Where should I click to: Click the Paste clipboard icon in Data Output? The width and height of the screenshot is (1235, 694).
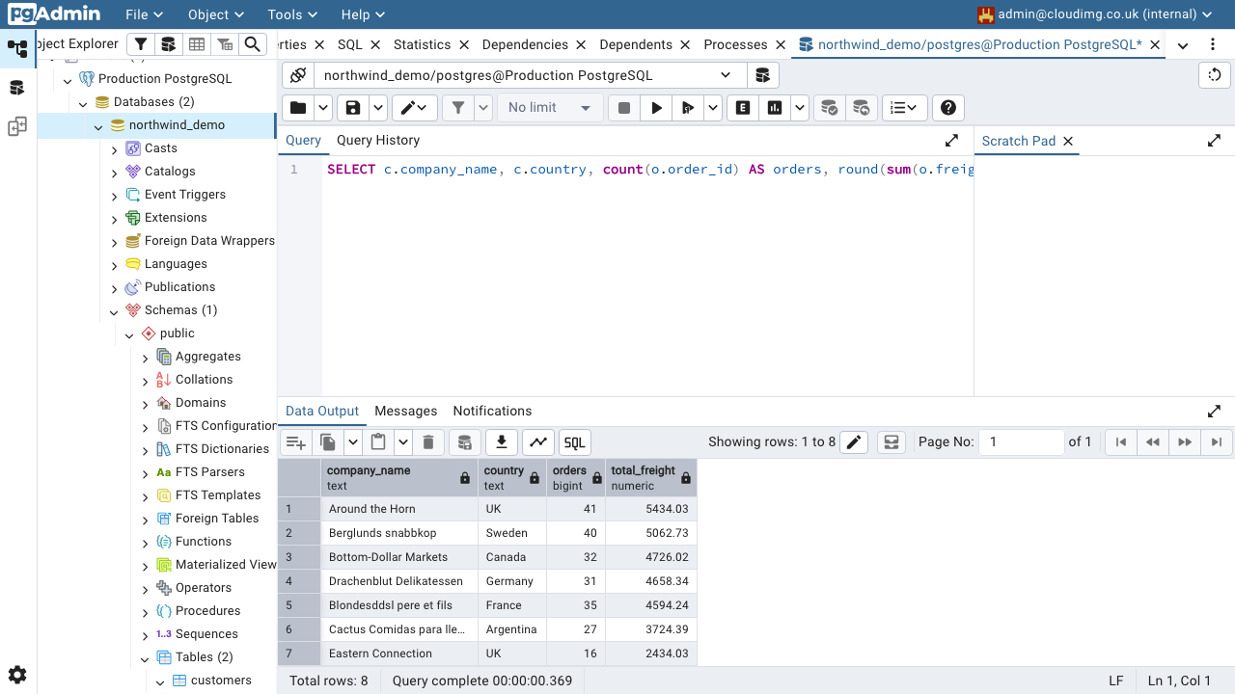tap(378, 442)
